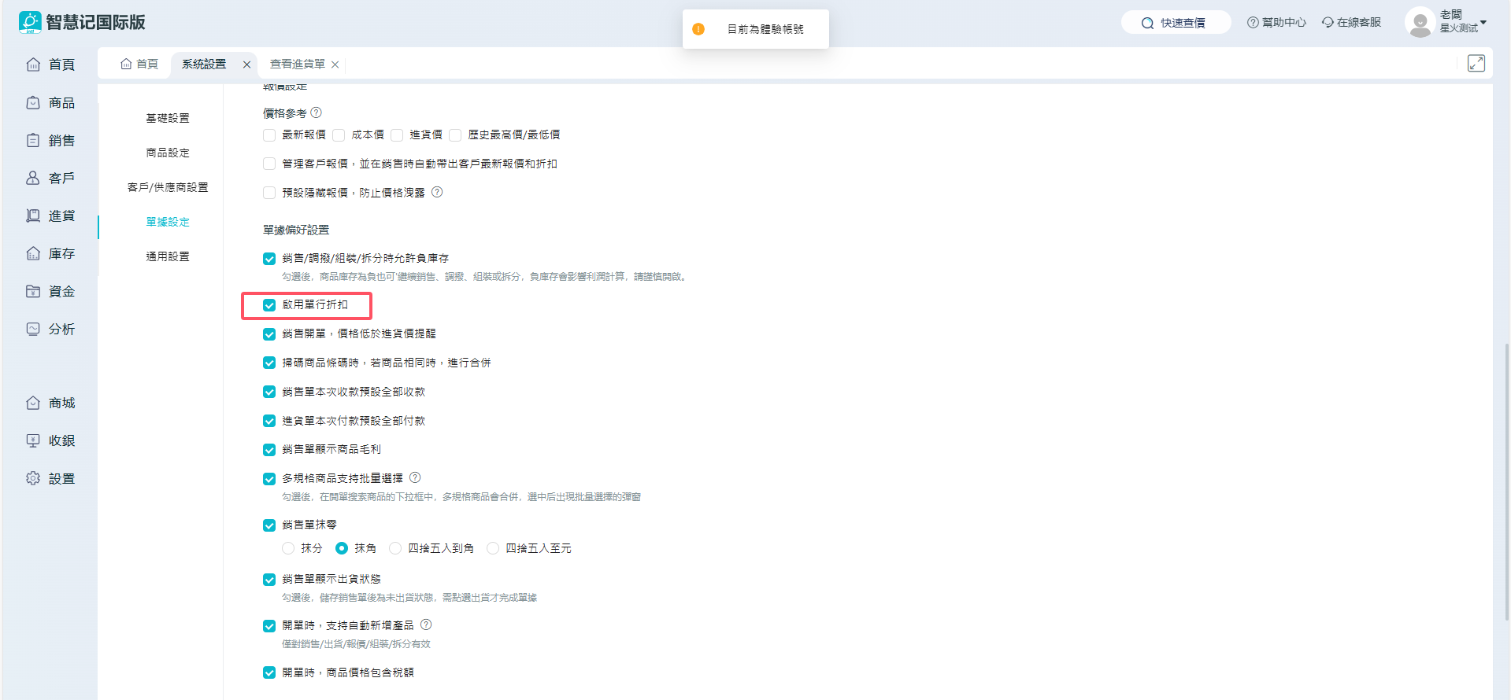Open the 設置 gear icon in sidebar

click(33, 479)
